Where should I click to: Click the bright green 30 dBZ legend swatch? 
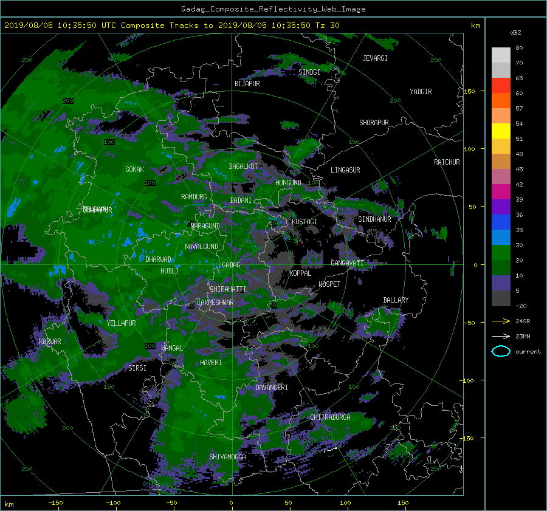coord(501,253)
